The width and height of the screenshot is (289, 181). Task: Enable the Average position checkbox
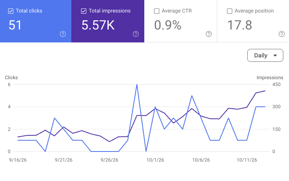pos(230,11)
